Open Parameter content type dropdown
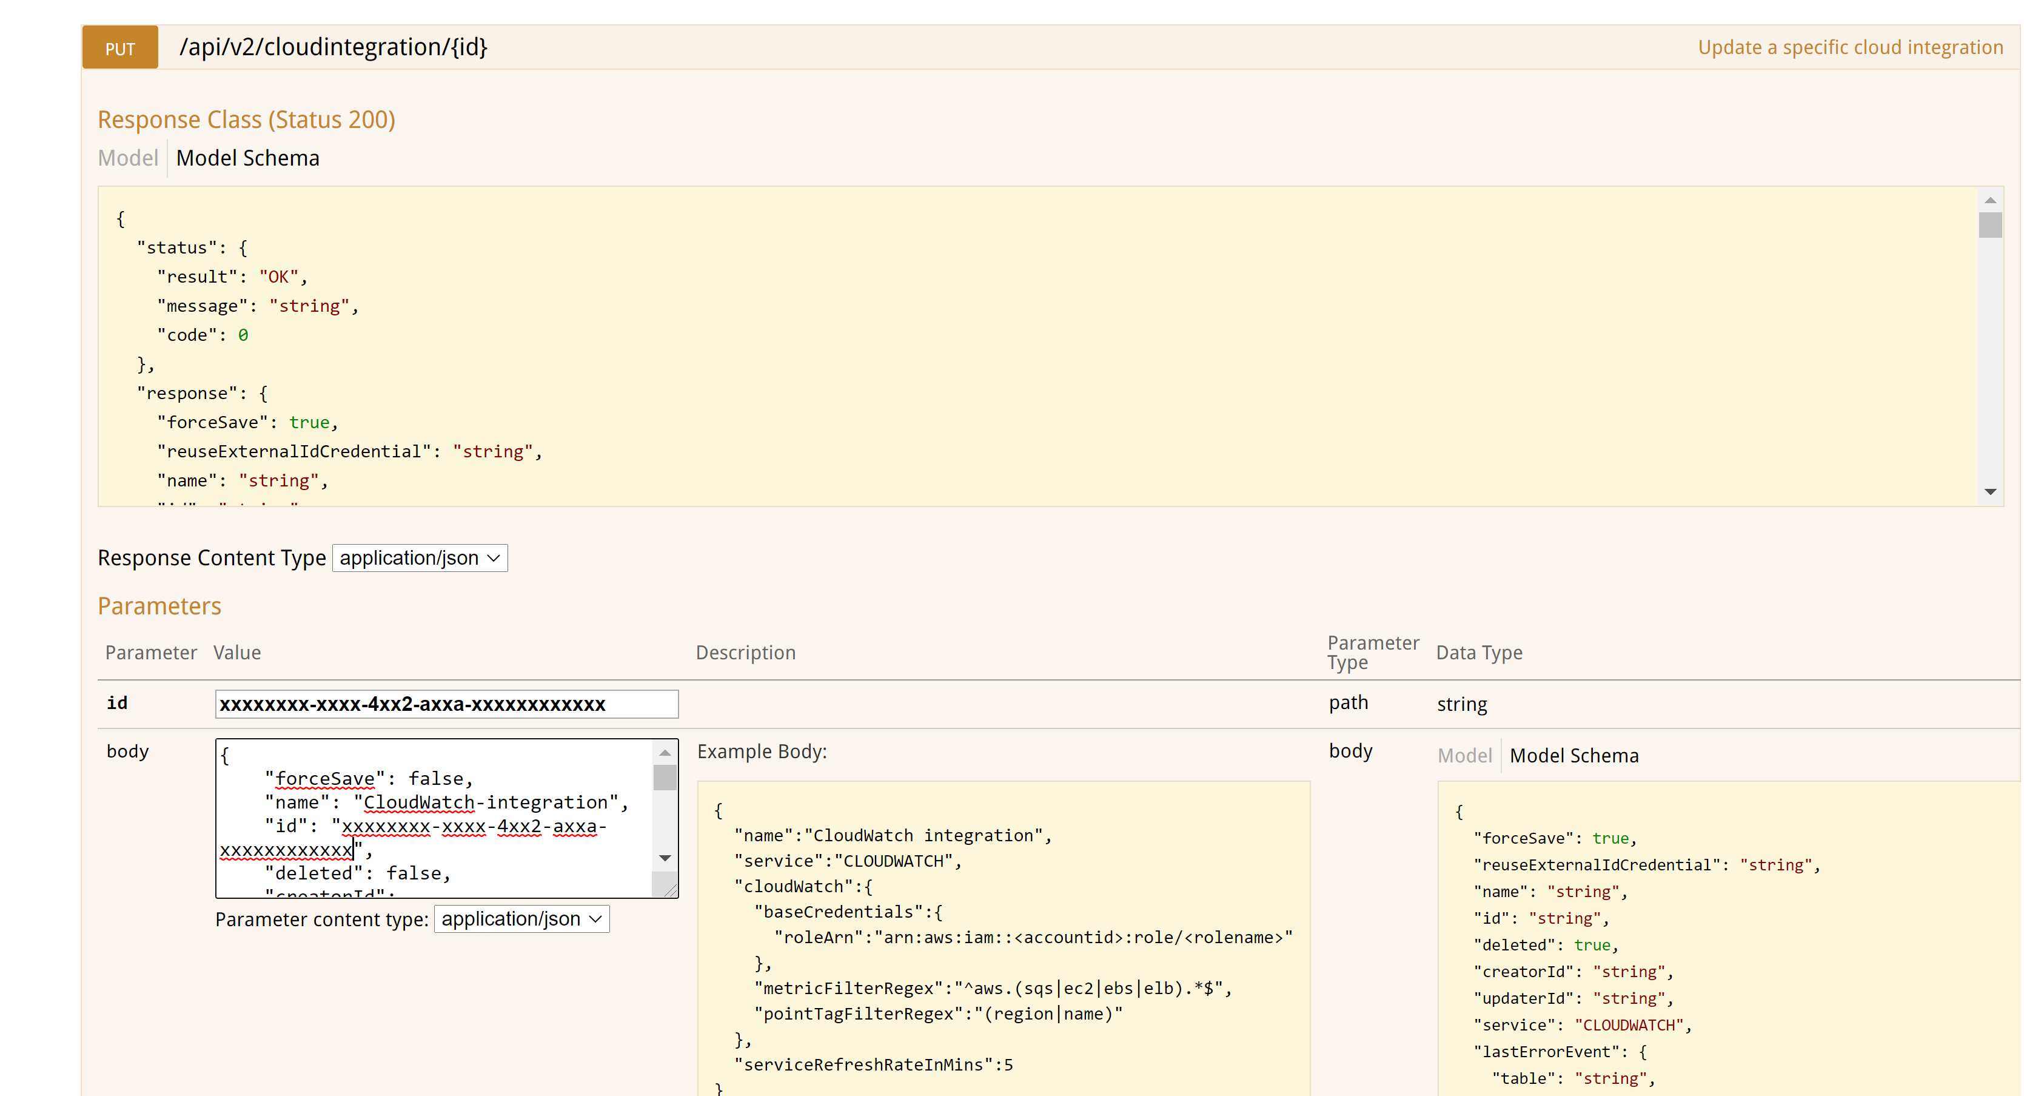Viewport: 2024px width, 1096px height. pyautogui.click(x=521, y=919)
